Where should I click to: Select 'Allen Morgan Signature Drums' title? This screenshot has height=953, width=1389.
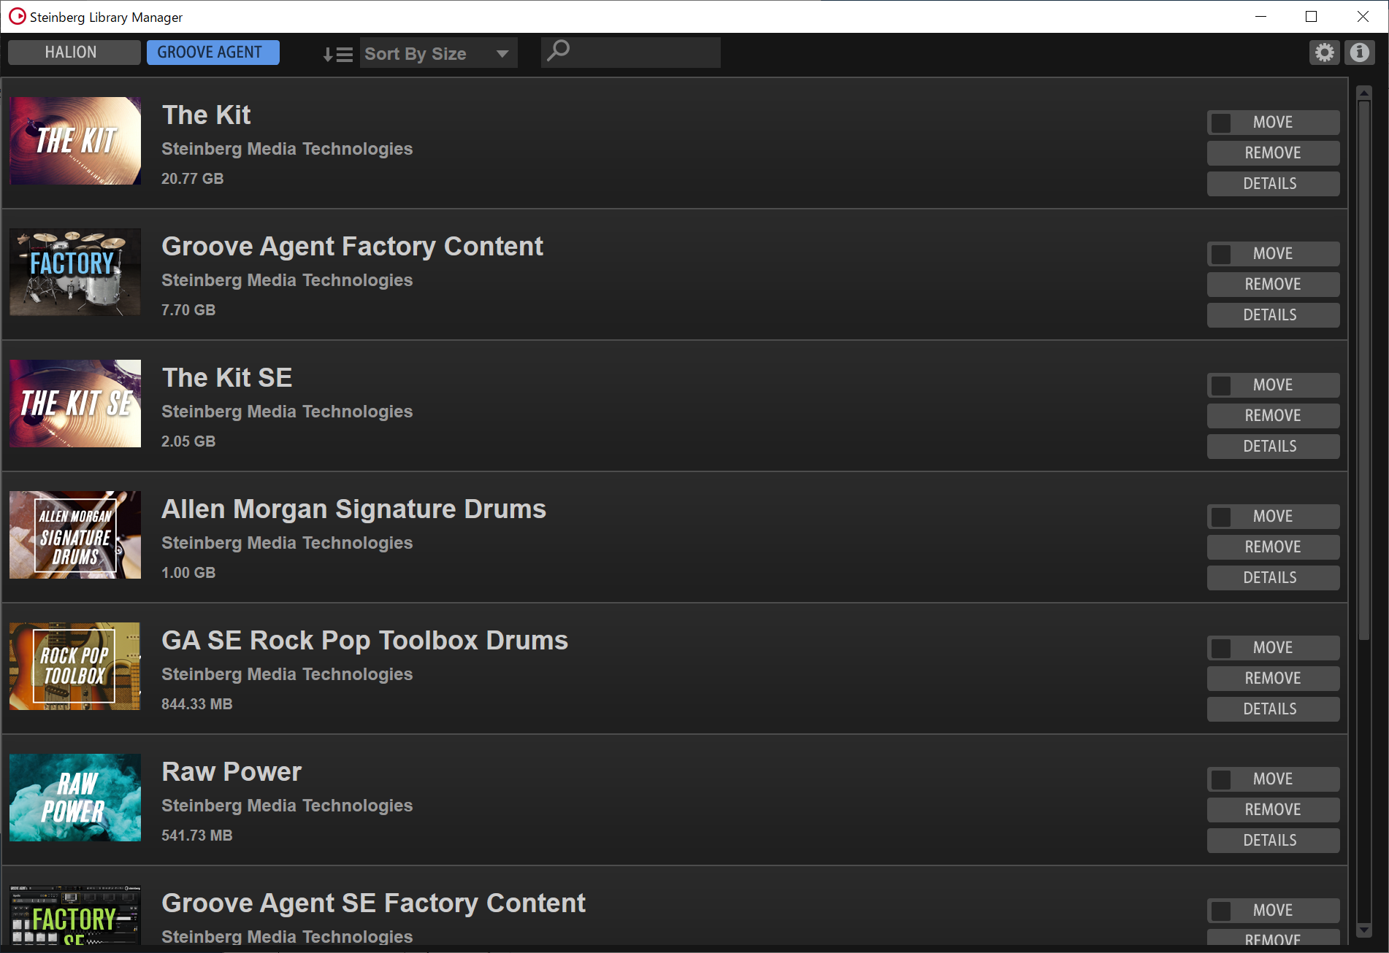(353, 509)
